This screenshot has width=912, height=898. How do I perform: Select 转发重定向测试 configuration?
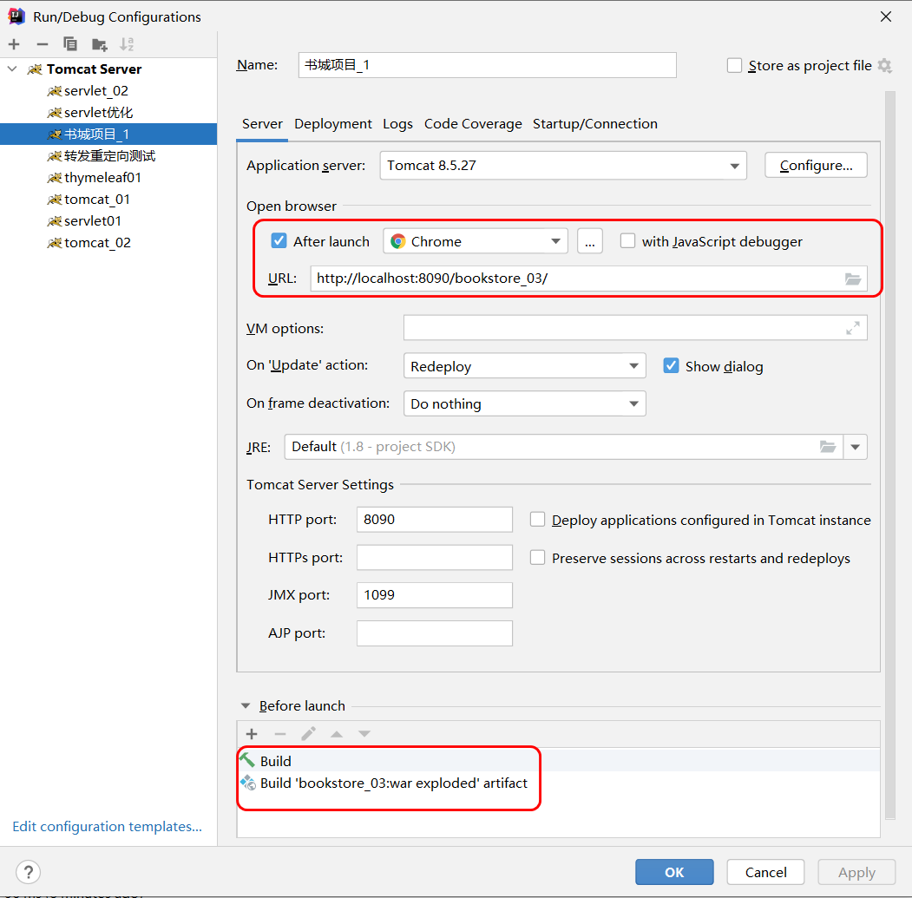(108, 156)
